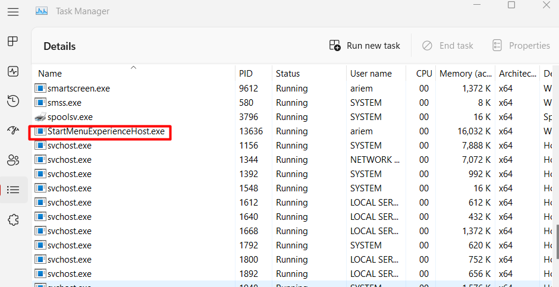Click PID 9612 cell
Viewport: 559px width, 287px height.
point(249,89)
